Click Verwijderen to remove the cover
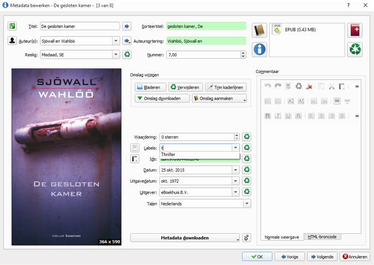 coord(185,87)
